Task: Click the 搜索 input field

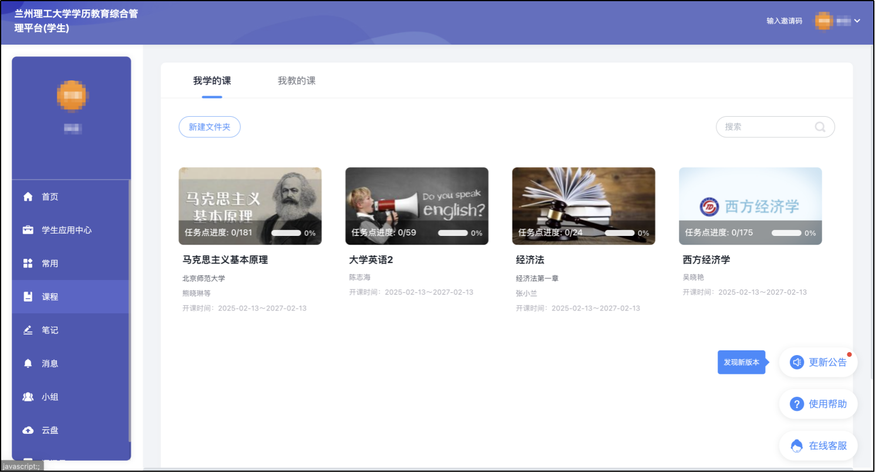Action: tap(766, 127)
